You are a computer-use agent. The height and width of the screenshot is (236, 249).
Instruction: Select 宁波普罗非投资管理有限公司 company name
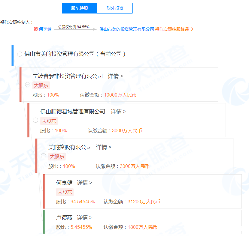coord(68,76)
